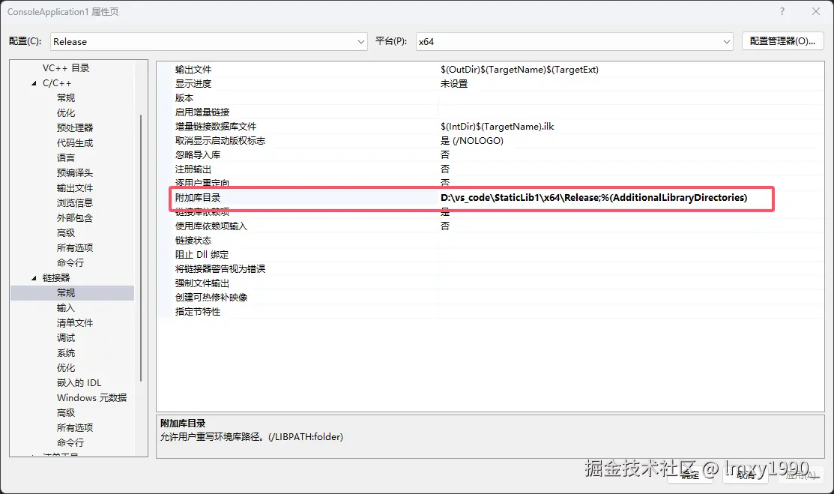834x494 pixels.
Task: Click the 启用增量链接 property row
Action: point(490,112)
